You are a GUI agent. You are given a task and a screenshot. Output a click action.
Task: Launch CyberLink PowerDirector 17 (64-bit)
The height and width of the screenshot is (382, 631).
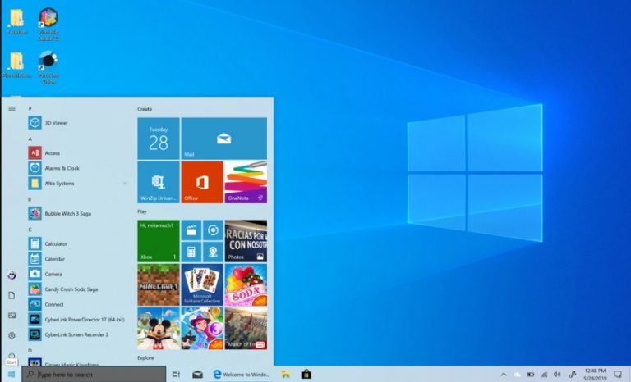(76, 320)
